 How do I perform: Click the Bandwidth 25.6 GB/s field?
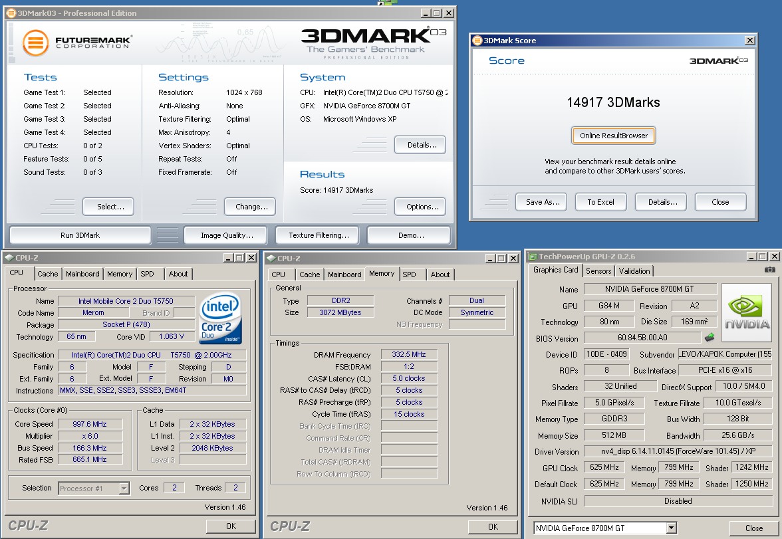click(x=737, y=435)
